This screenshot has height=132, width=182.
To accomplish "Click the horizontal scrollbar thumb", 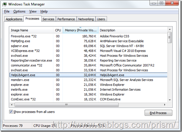I will [x=67, y=105].
